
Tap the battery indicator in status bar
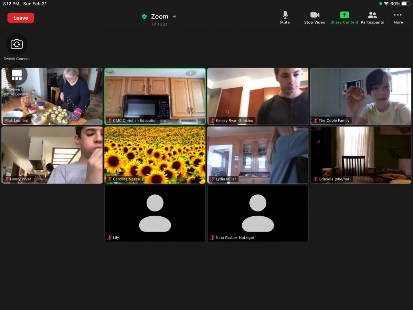[406, 4]
